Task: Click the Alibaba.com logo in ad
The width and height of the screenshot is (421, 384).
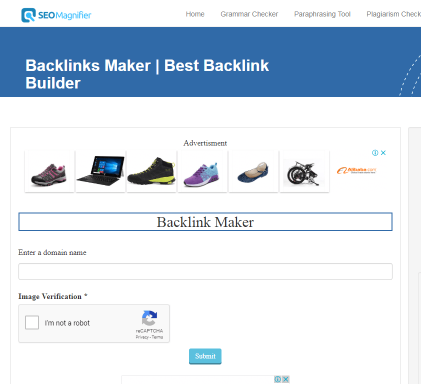Action: pyautogui.click(x=356, y=170)
